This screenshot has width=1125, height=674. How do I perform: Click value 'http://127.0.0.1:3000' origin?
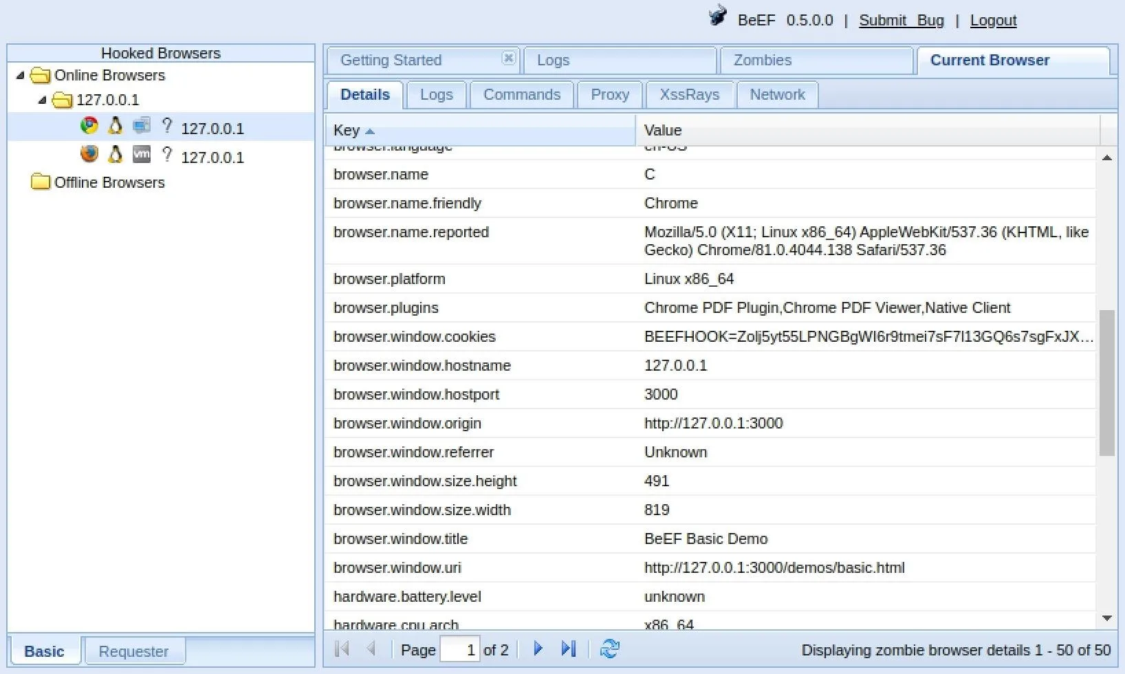click(713, 424)
